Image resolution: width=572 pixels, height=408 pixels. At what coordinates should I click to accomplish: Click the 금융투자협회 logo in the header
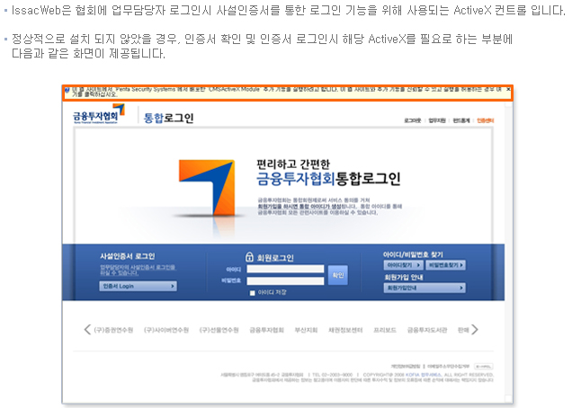[x=99, y=114]
